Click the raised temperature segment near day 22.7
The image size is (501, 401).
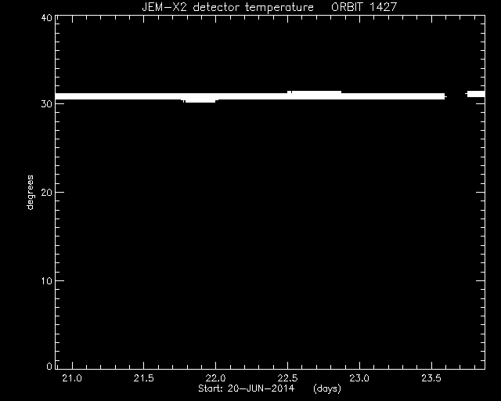[315, 92]
